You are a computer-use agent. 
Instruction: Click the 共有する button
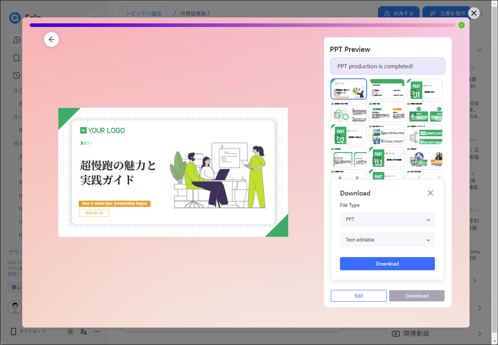(x=398, y=13)
